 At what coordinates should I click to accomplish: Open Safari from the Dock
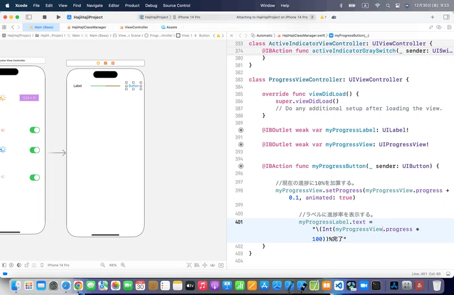(66, 286)
